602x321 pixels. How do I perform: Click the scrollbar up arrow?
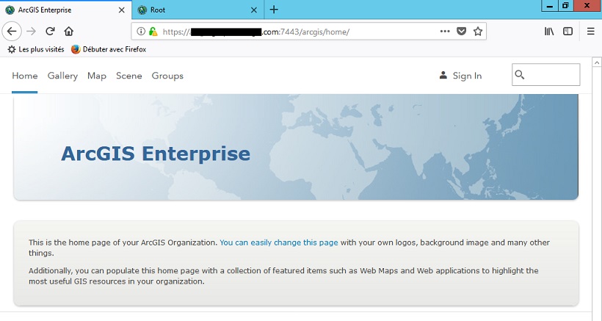point(597,62)
